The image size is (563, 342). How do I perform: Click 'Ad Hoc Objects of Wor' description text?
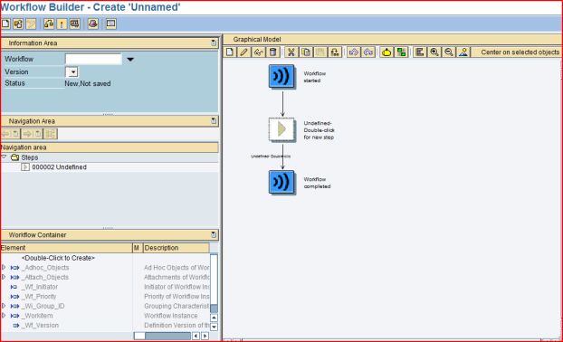(x=177, y=267)
